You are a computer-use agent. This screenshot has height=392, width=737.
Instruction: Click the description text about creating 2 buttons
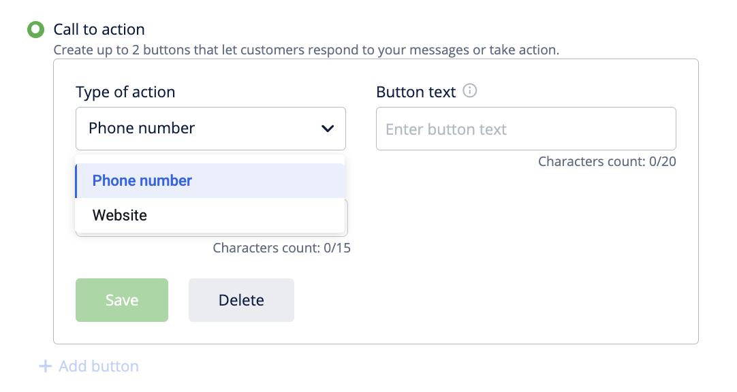click(x=307, y=50)
